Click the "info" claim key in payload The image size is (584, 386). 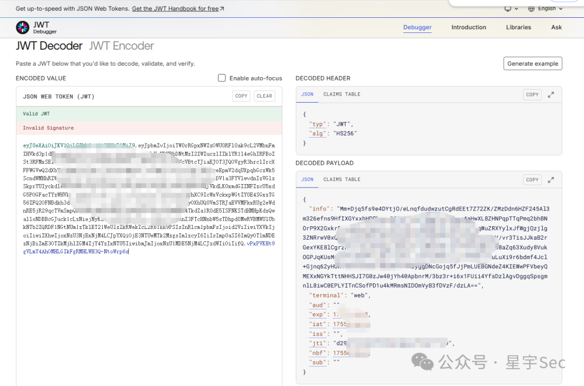320,209
